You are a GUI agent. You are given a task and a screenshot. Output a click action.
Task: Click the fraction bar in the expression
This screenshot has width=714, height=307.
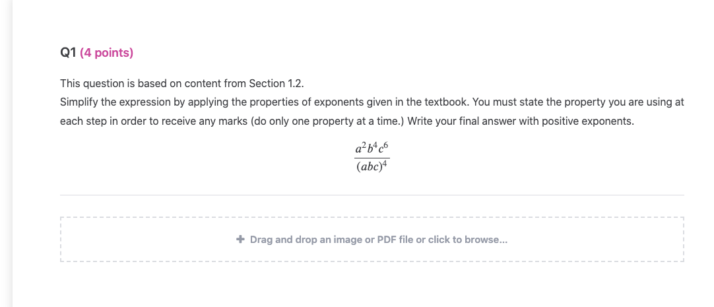click(x=372, y=158)
